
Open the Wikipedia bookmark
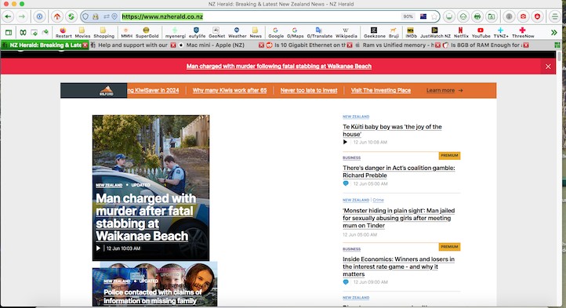[x=346, y=33]
